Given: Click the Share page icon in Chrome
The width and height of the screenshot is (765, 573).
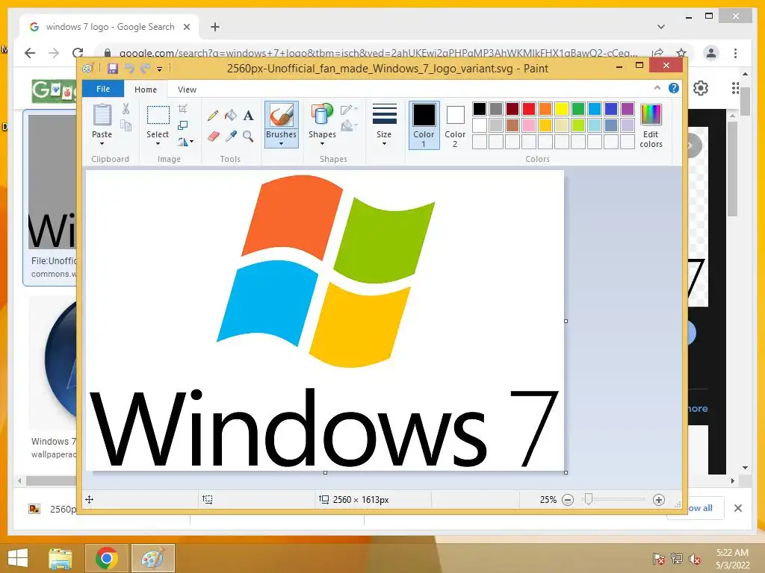Looking at the screenshot, I should 657,53.
